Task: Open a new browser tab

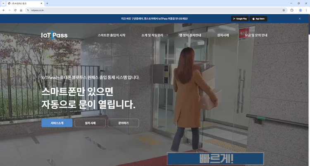Action: click(x=47, y=3)
